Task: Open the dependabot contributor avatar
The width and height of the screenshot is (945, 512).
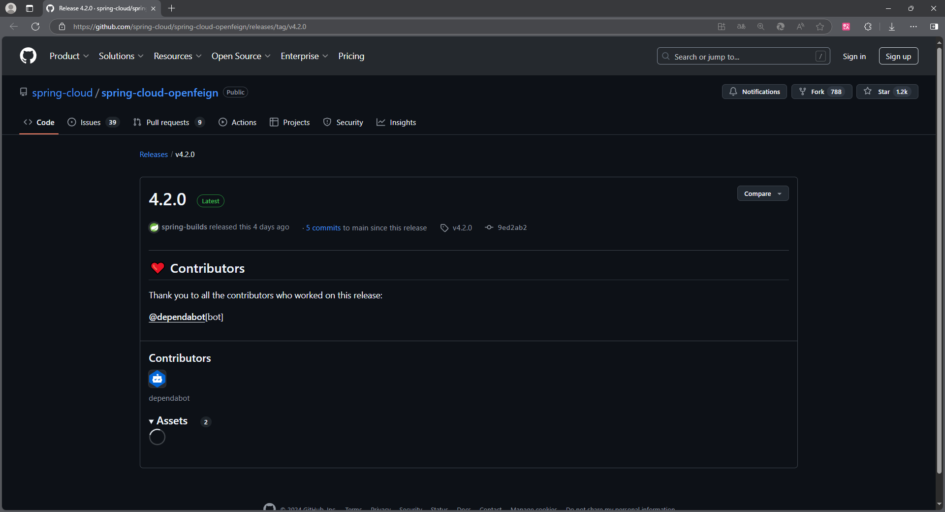Action: [157, 379]
